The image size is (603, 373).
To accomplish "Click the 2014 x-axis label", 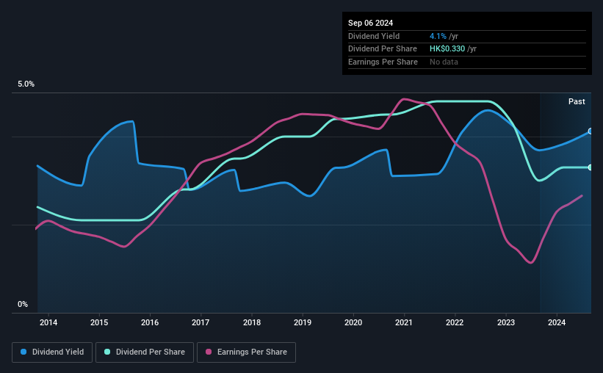I will [x=48, y=322].
